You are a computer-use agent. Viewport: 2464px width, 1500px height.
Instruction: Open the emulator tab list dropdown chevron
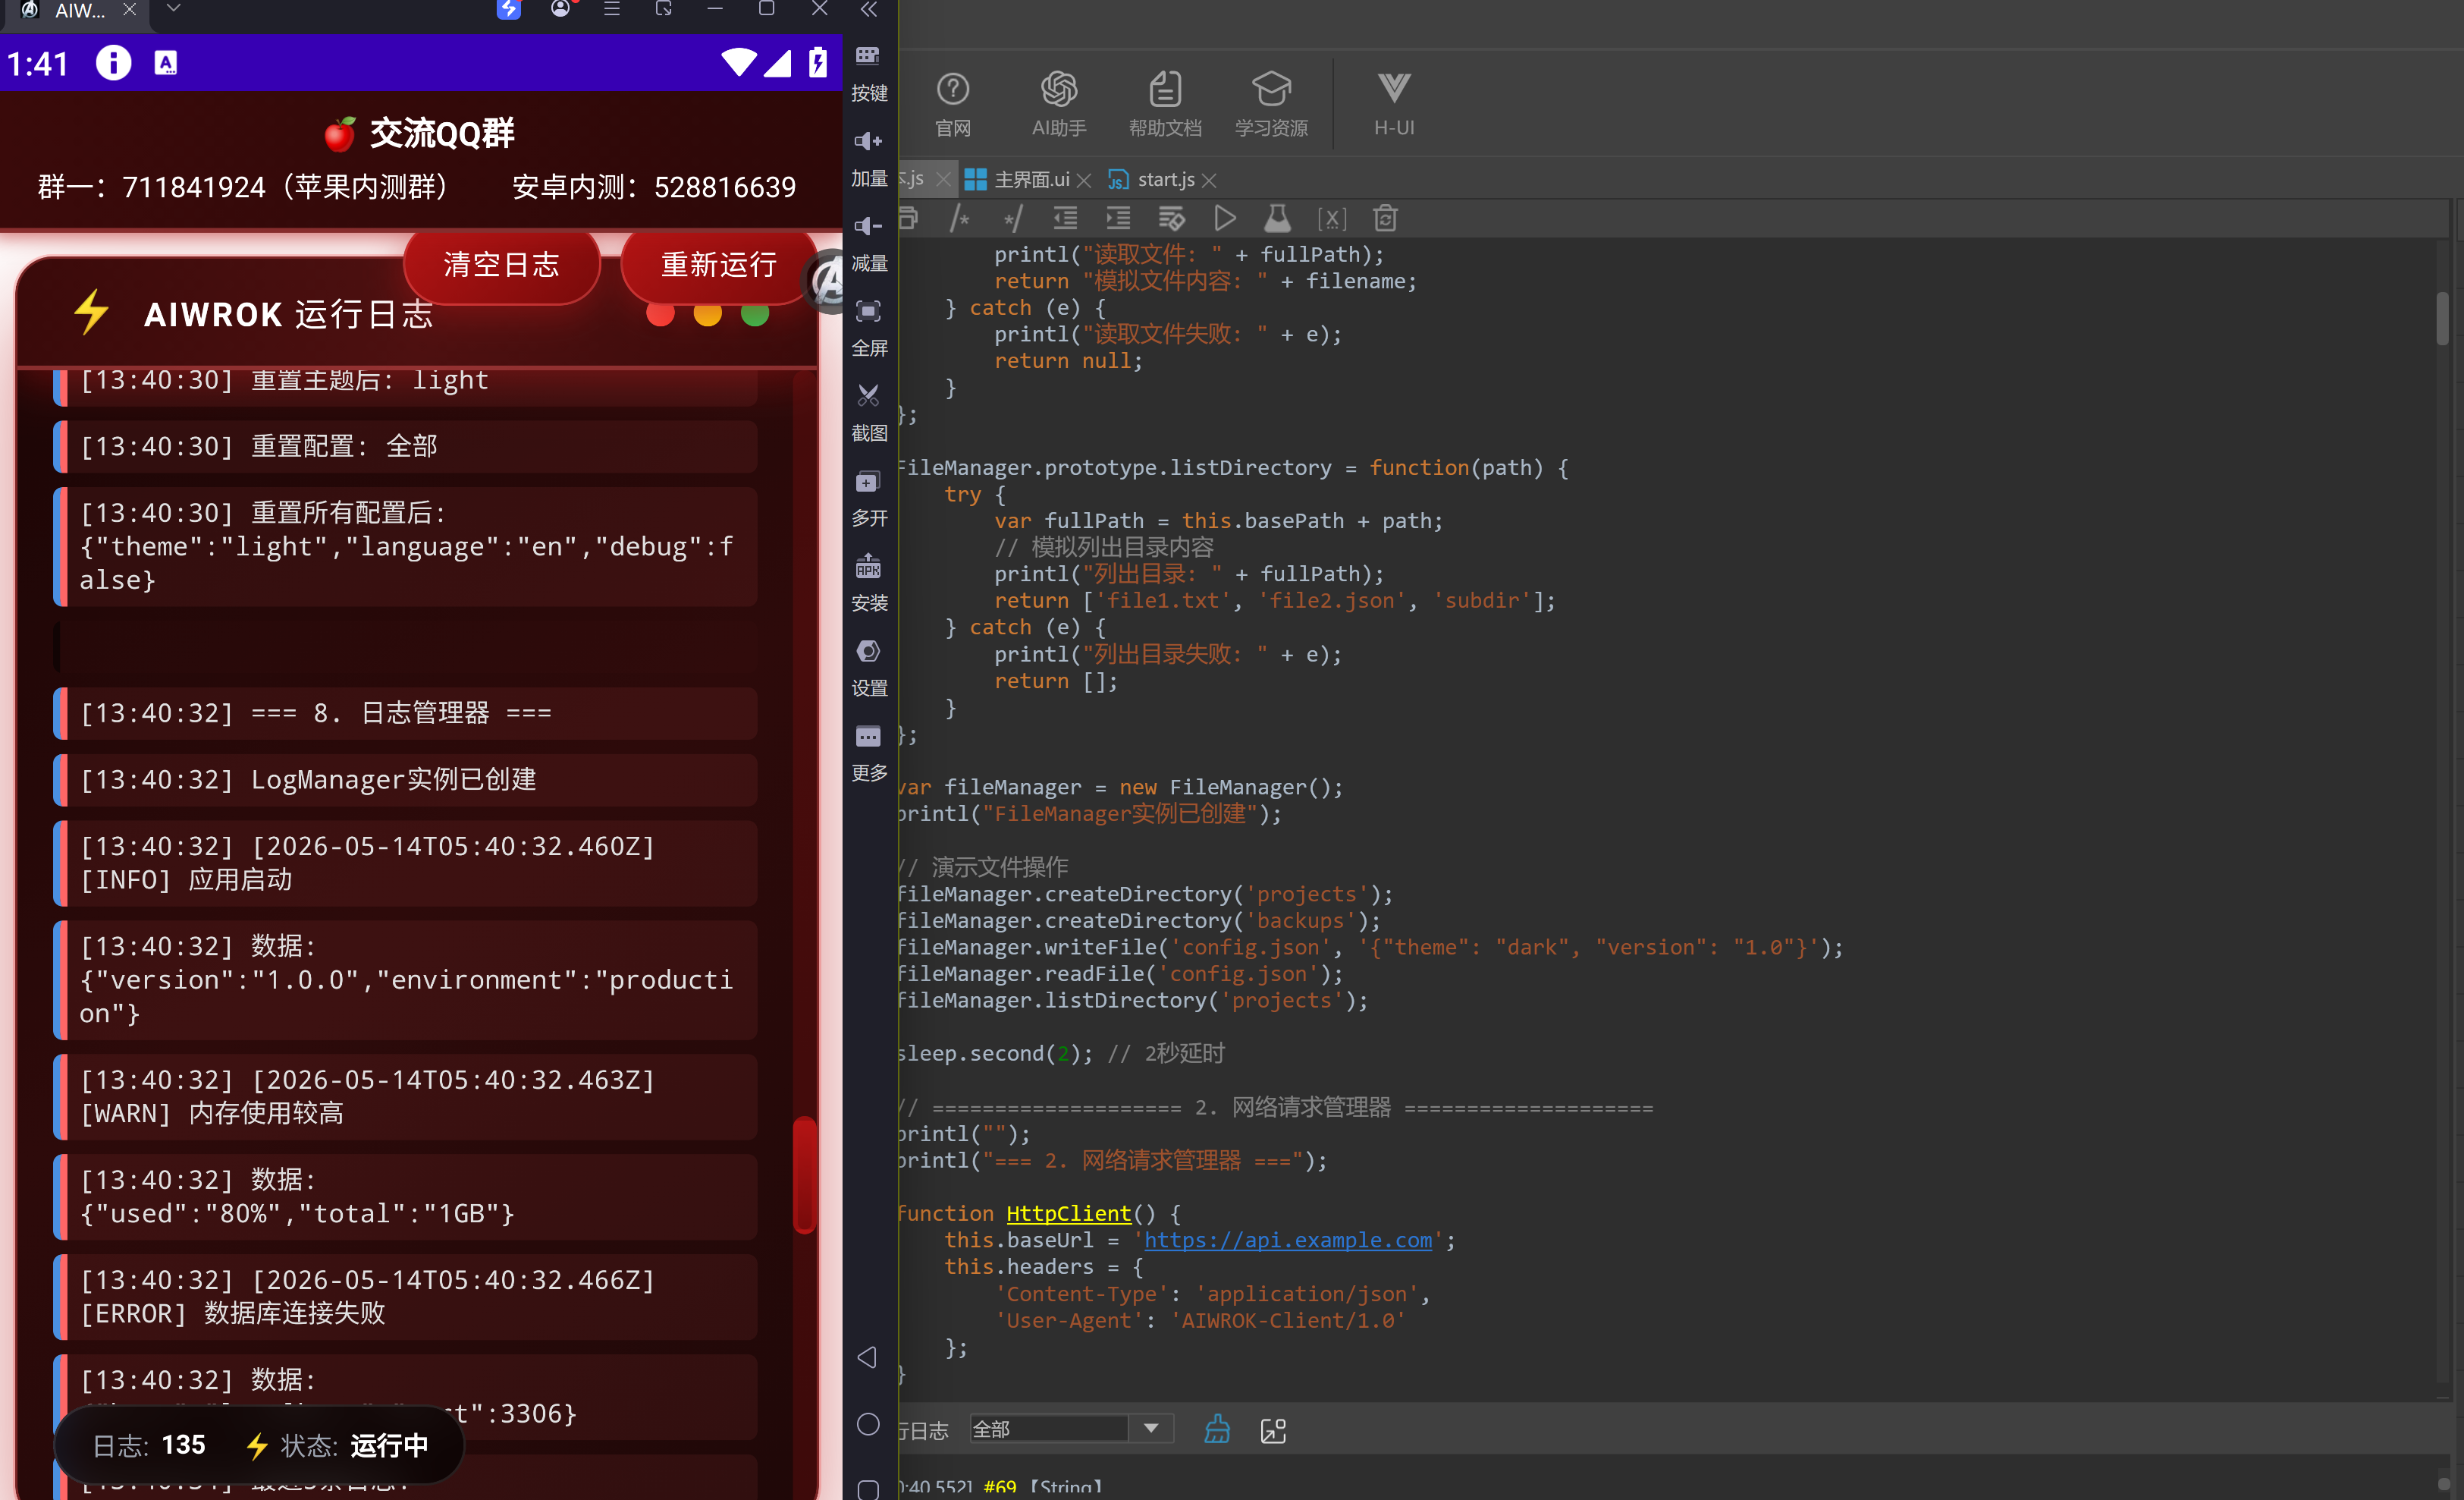(173, 8)
